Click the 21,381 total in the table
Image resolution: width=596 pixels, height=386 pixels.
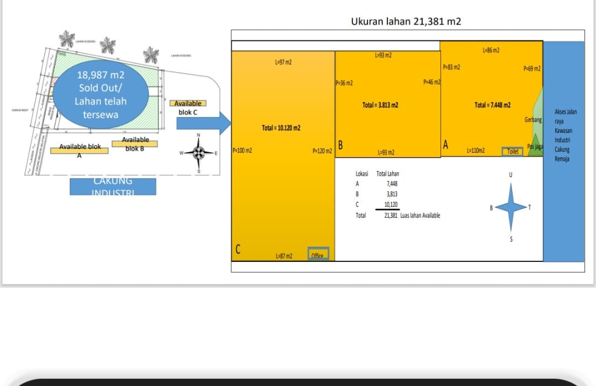391,216
